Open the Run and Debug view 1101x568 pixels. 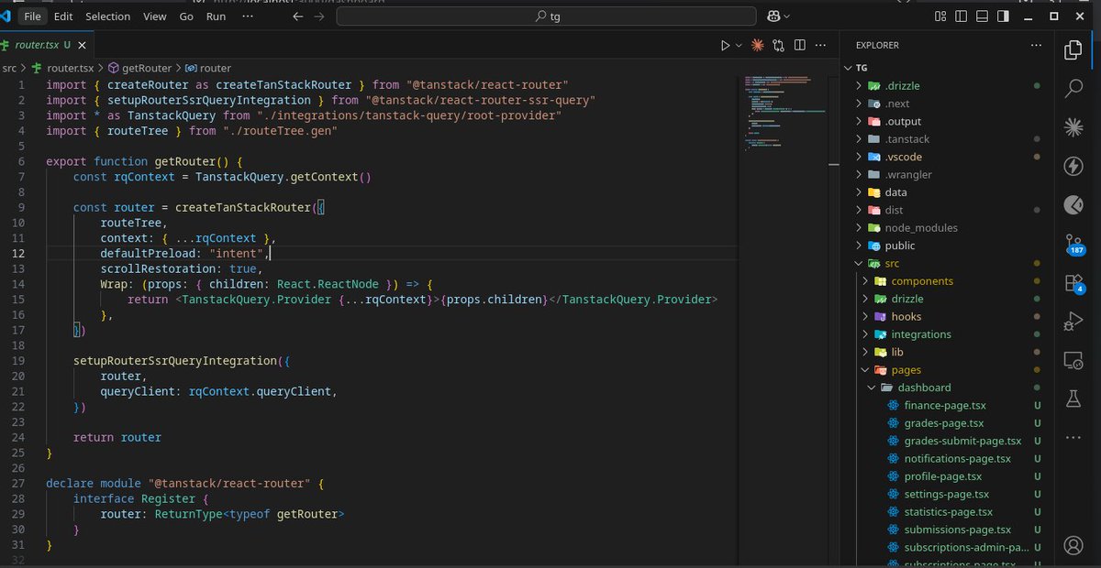(x=1073, y=322)
